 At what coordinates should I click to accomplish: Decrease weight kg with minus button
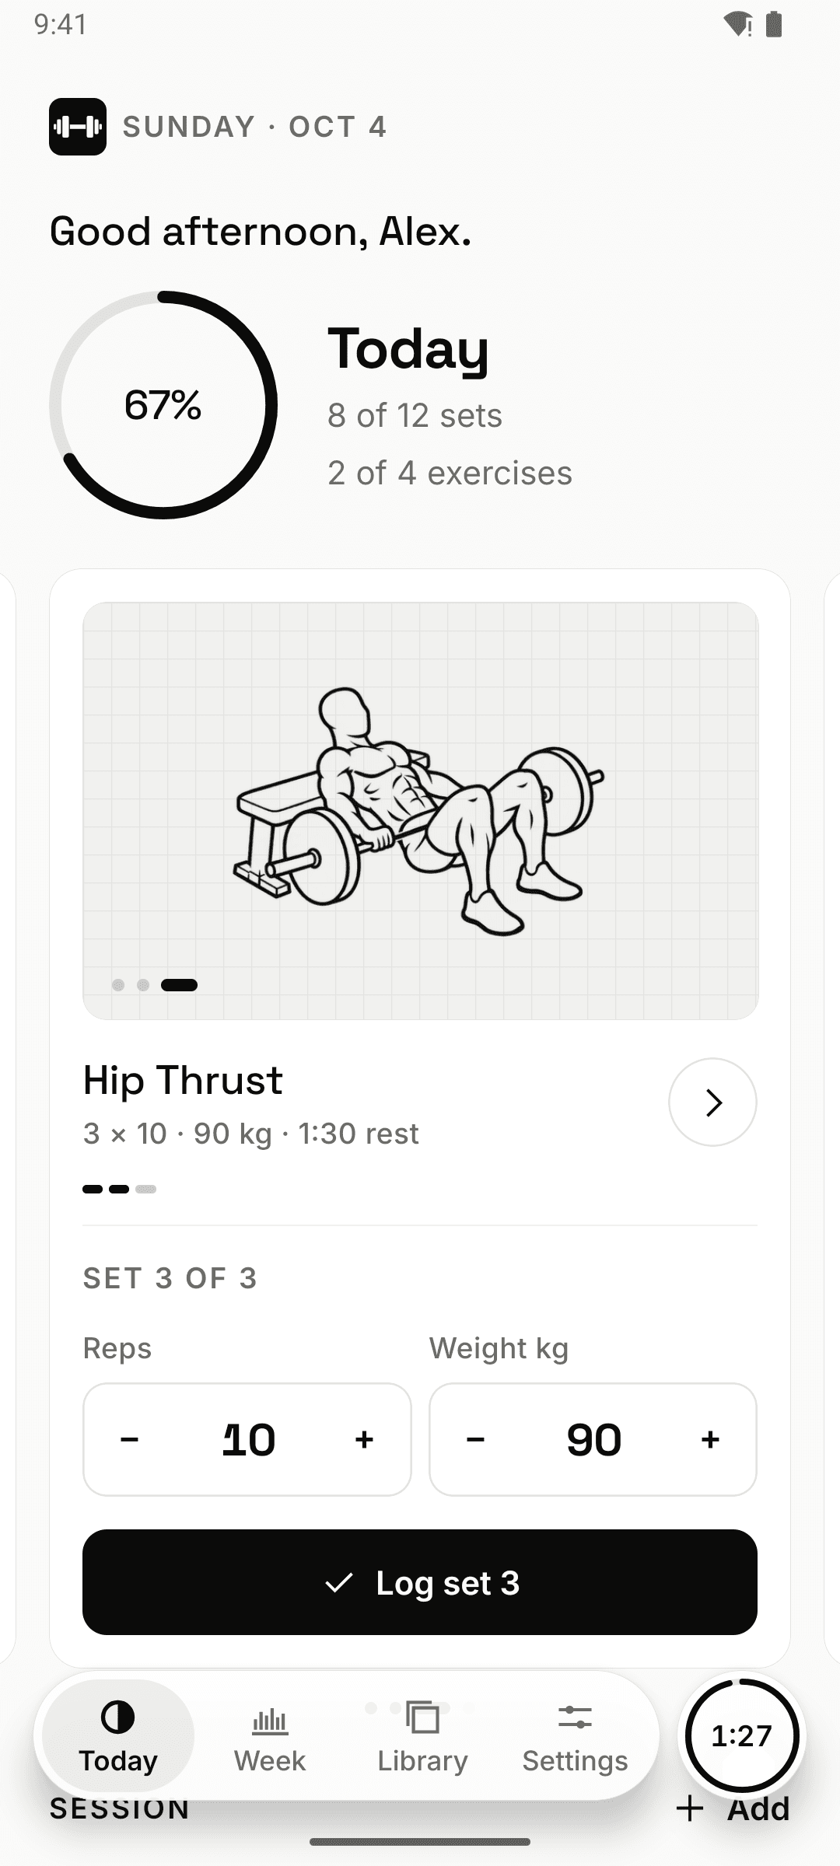click(x=475, y=1440)
